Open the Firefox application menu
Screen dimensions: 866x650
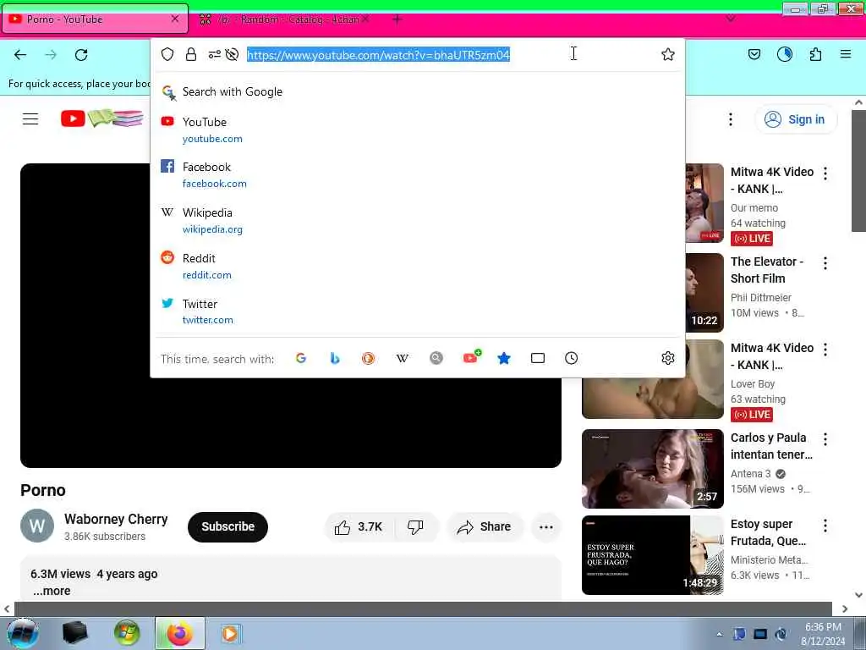coord(846,54)
